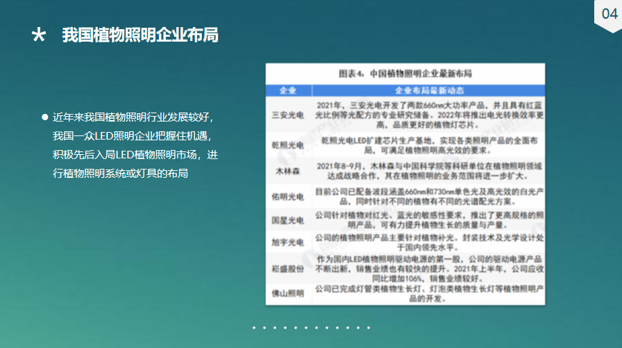Click the 乾照光电 company cell
Image resolution: width=622 pixels, height=348 pixels.
(288, 144)
